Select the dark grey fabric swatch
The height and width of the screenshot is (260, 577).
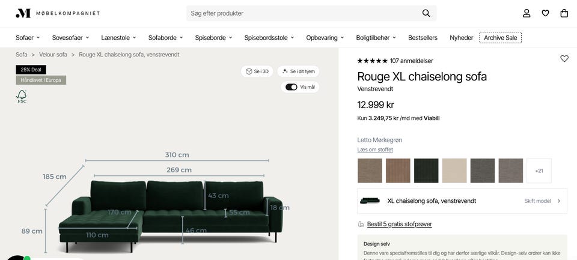point(483,171)
